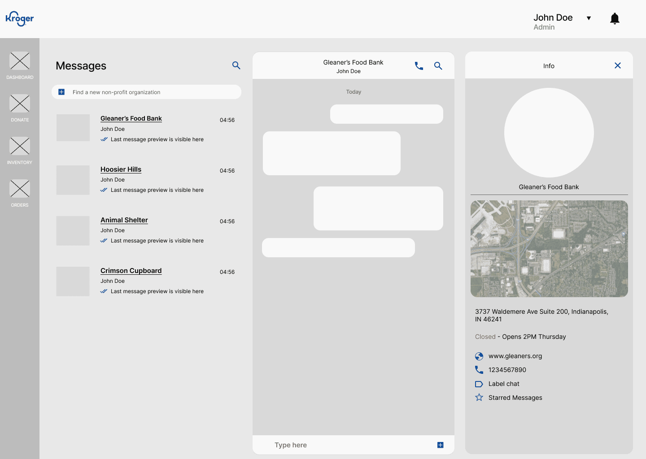Select the Label chat option

point(504,384)
